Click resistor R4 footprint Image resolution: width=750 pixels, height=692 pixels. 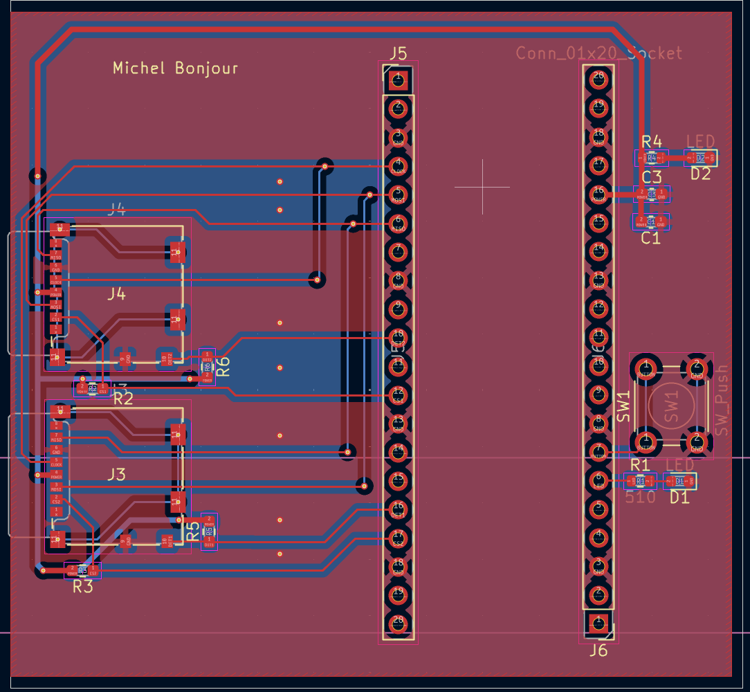652,158
